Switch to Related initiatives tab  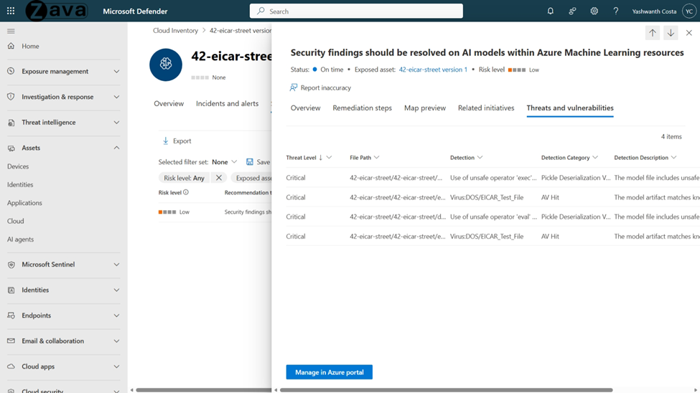pos(486,108)
